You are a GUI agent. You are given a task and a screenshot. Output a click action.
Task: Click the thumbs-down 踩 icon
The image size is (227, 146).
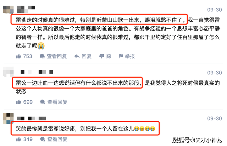pyautogui.click(x=102, y=56)
